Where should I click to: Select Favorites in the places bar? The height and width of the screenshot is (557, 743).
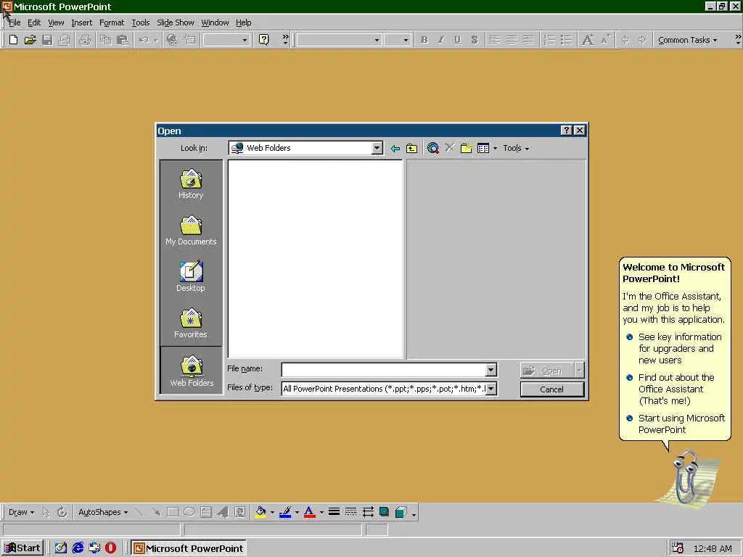point(191,323)
